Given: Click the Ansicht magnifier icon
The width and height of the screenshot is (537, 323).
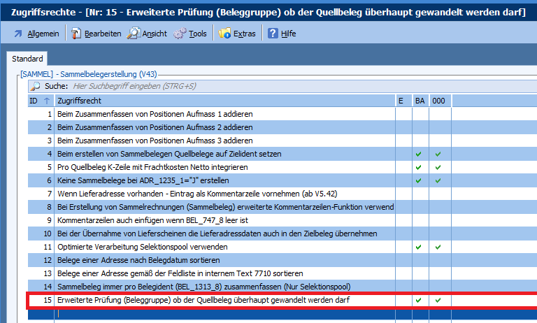Looking at the screenshot, I should tap(133, 34).
